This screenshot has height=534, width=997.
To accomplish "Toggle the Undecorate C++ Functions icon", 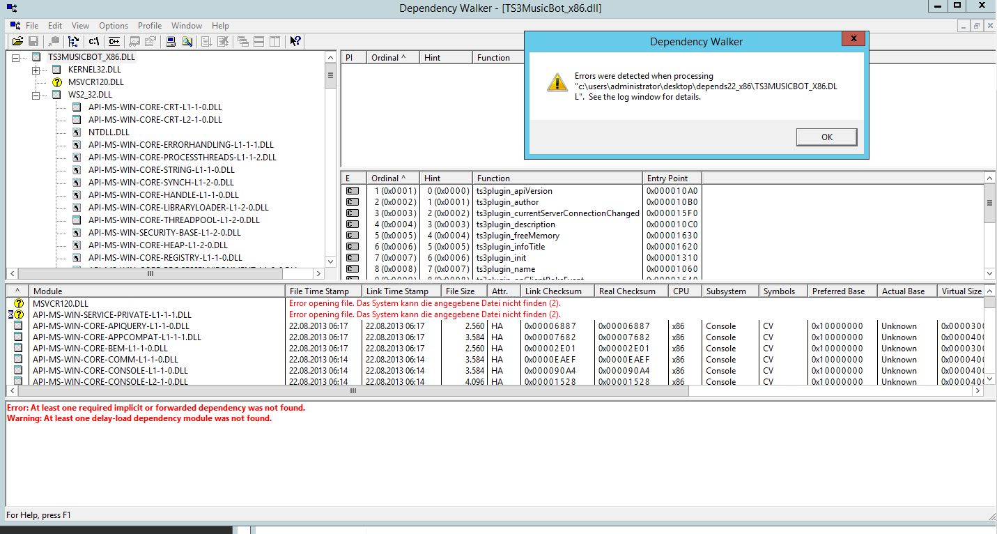I will point(114,41).
